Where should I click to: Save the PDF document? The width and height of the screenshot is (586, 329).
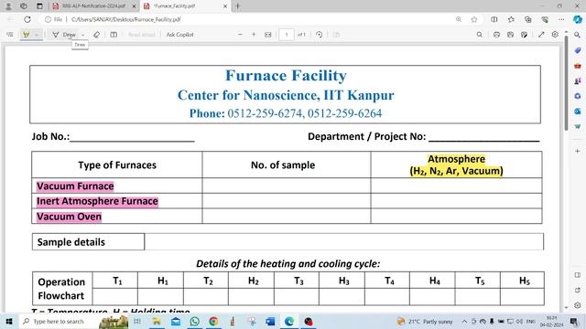510,35
